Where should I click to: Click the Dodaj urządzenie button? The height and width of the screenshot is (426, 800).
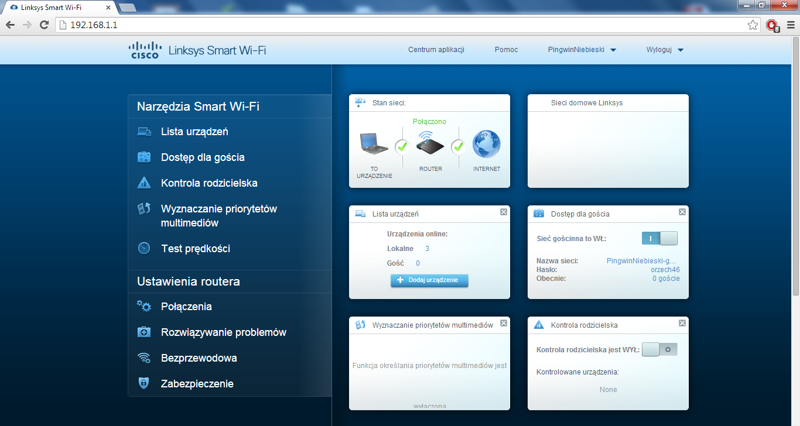point(429,280)
